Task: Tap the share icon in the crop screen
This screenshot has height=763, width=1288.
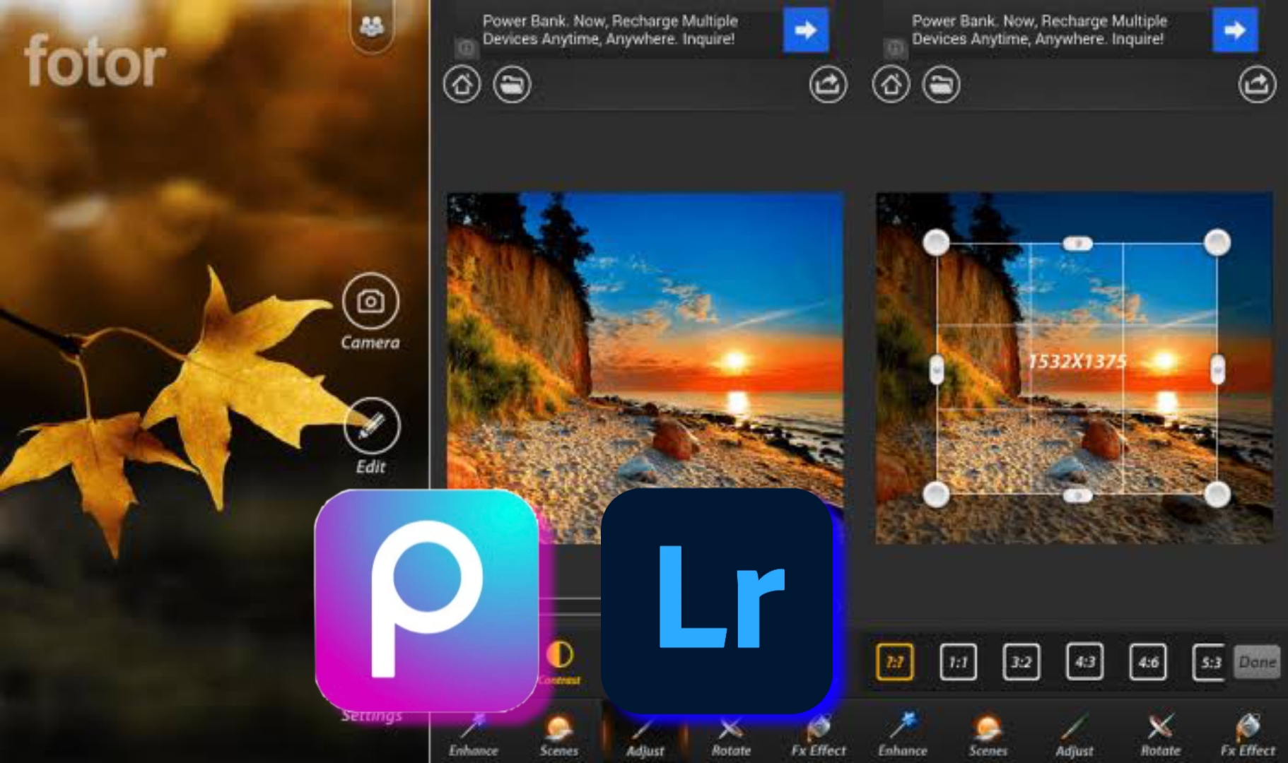Action: click(1256, 85)
